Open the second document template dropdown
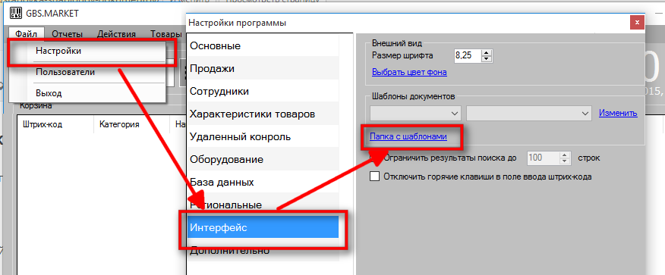The height and width of the screenshot is (275, 665). [x=529, y=113]
